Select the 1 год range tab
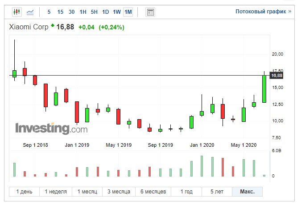The image size is (297, 205). coord(186,192)
